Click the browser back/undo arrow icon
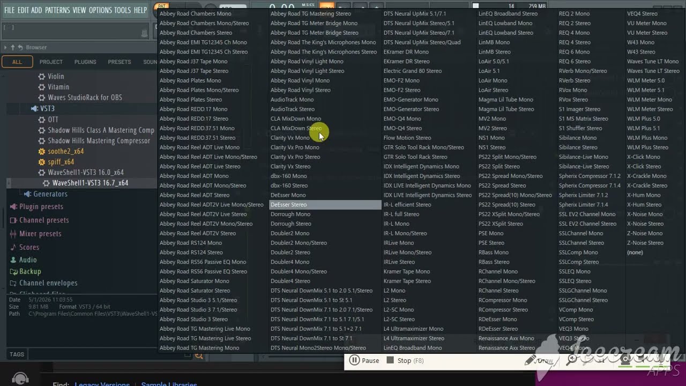Screen dimensions: 686x386 (x=20, y=47)
